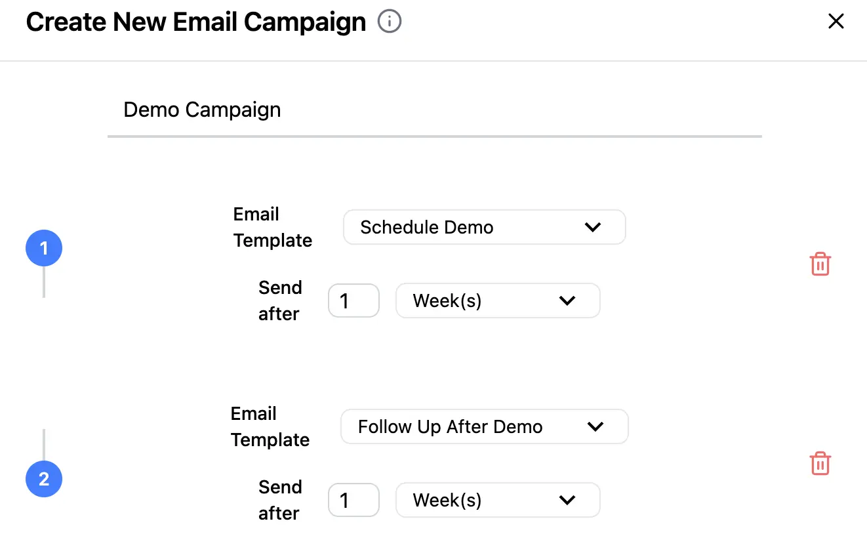867x559 pixels.
Task: Click the Email Template label in step 1
Action: pos(272,227)
